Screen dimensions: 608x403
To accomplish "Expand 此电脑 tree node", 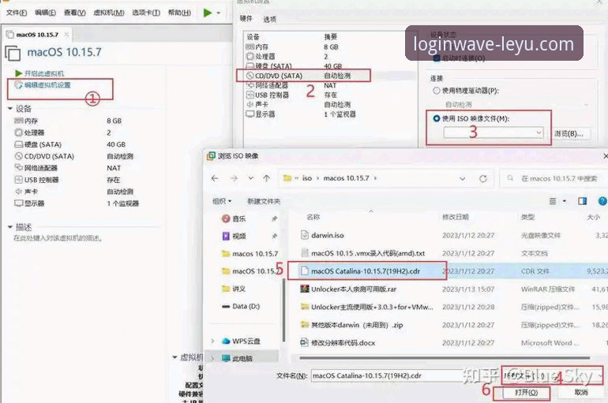I will (x=212, y=358).
